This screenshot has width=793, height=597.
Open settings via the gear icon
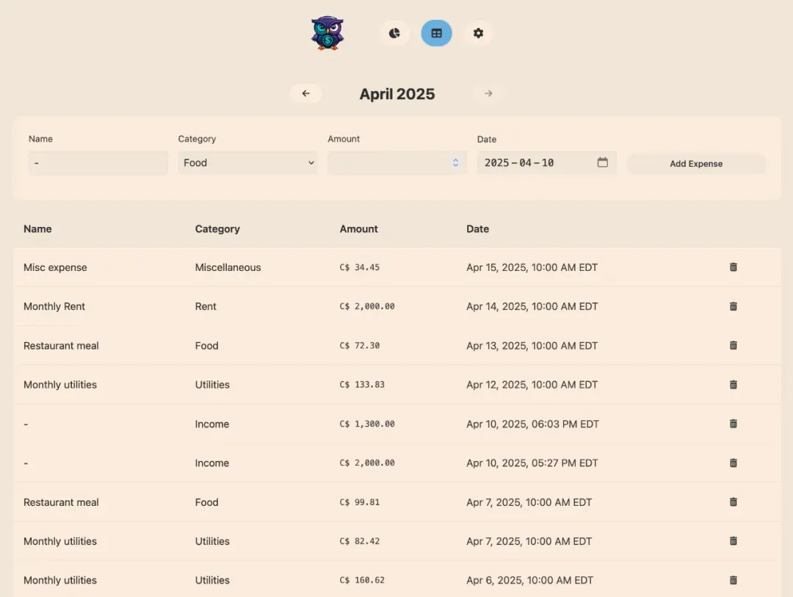point(478,33)
